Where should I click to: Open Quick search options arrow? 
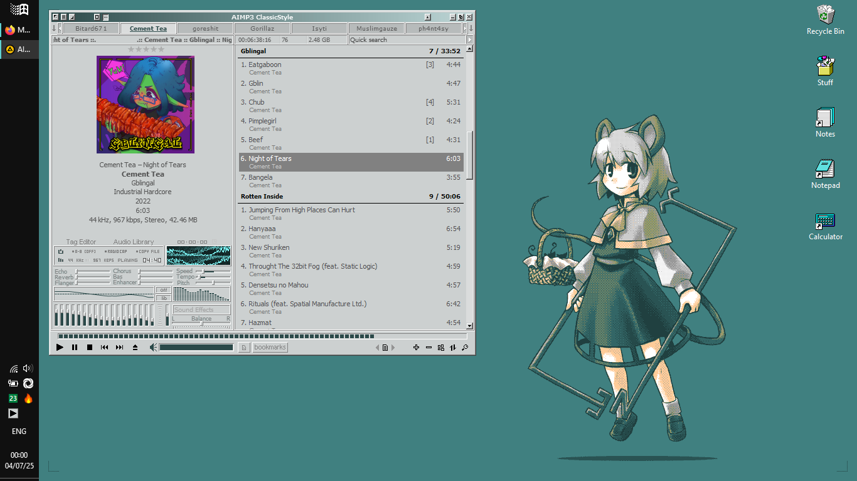(470, 39)
